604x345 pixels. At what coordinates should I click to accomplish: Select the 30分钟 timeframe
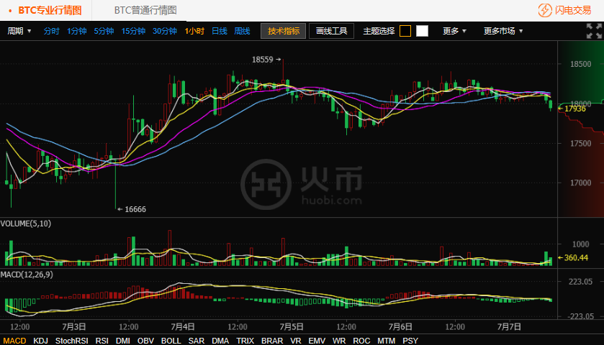tap(164, 31)
